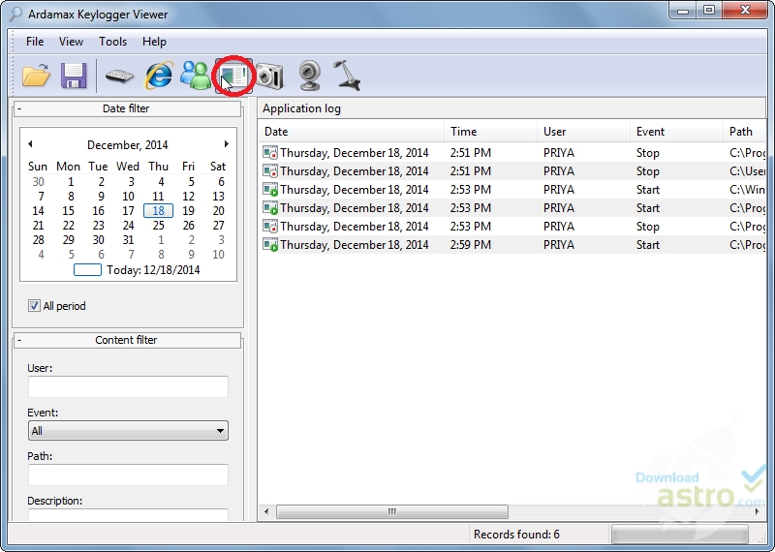Select December 18 in calendar

[158, 210]
